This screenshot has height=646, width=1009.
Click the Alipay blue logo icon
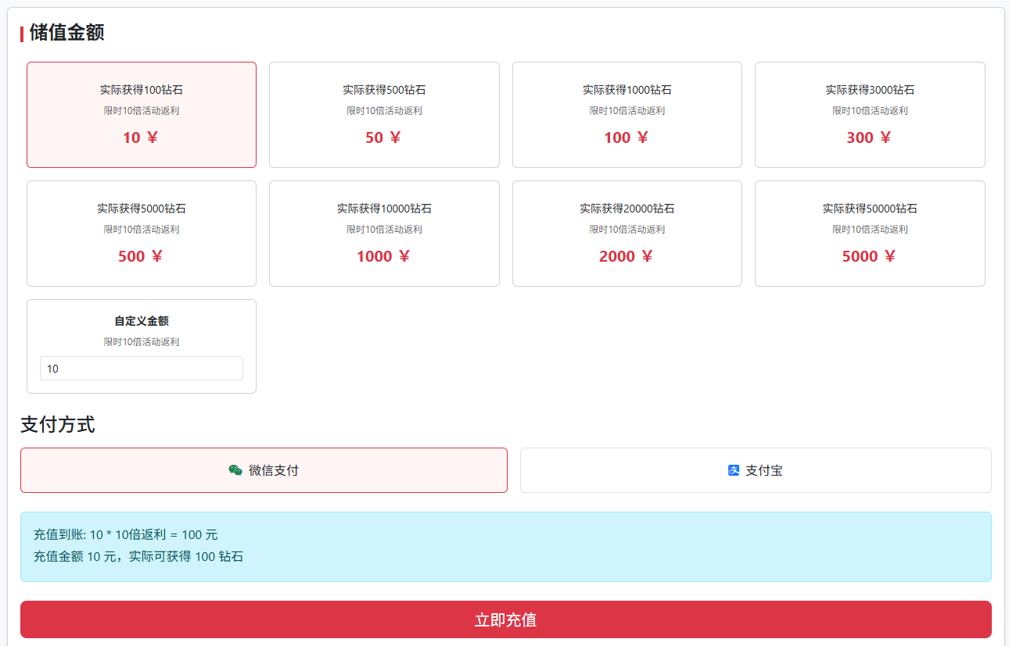[x=734, y=470]
